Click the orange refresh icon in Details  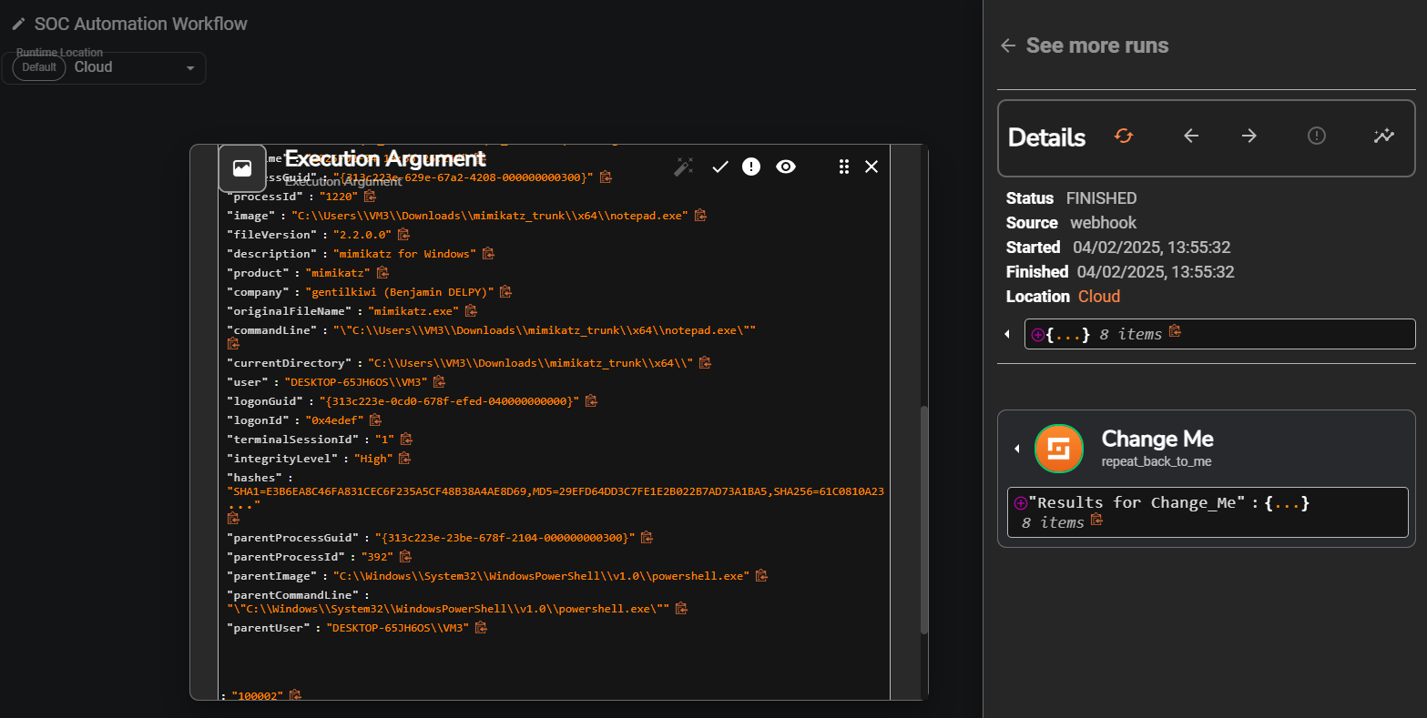pyautogui.click(x=1124, y=137)
